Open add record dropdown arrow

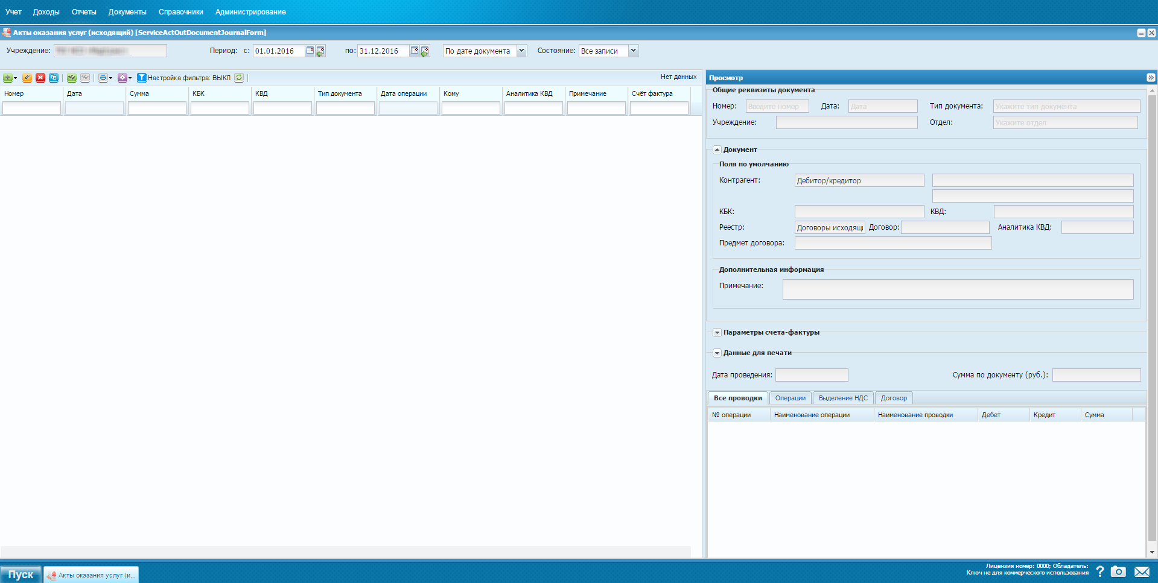[x=15, y=78]
